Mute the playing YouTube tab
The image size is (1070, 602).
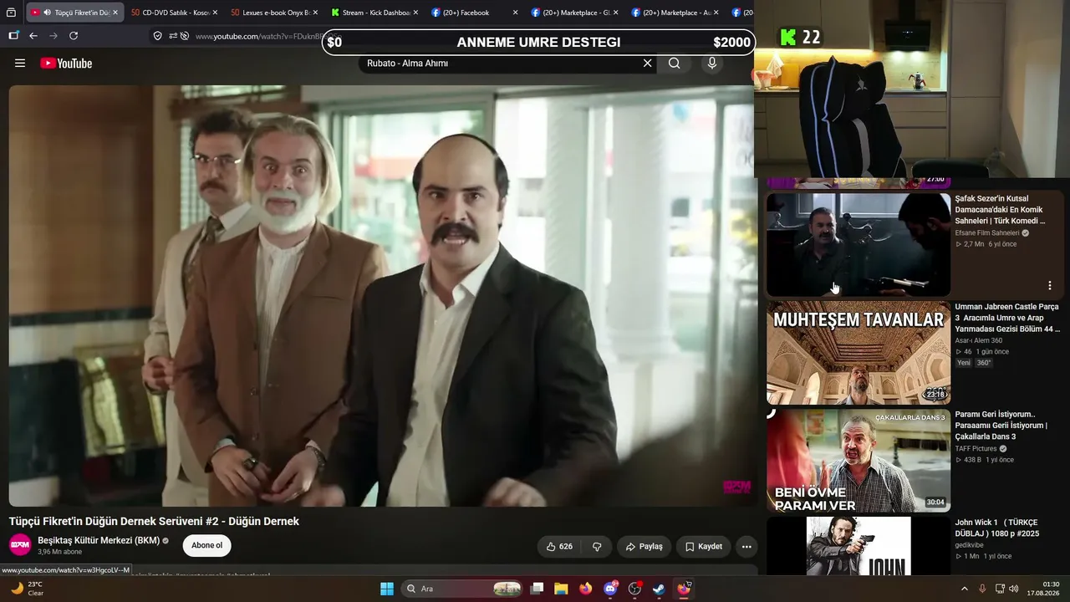click(x=47, y=13)
